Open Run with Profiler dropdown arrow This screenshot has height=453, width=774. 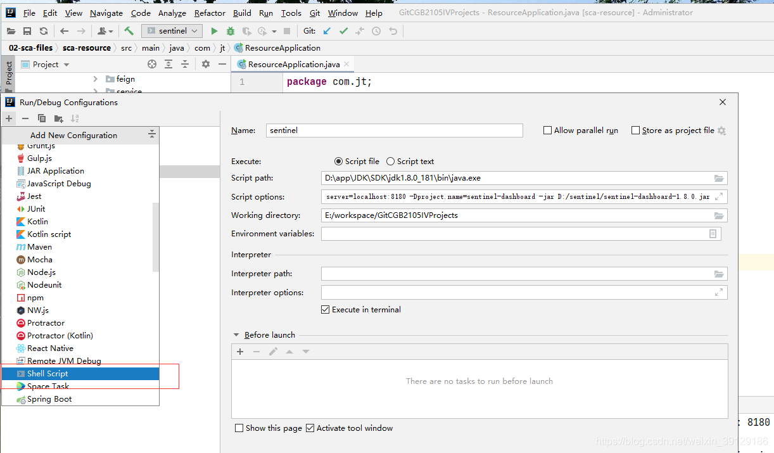tap(274, 31)
